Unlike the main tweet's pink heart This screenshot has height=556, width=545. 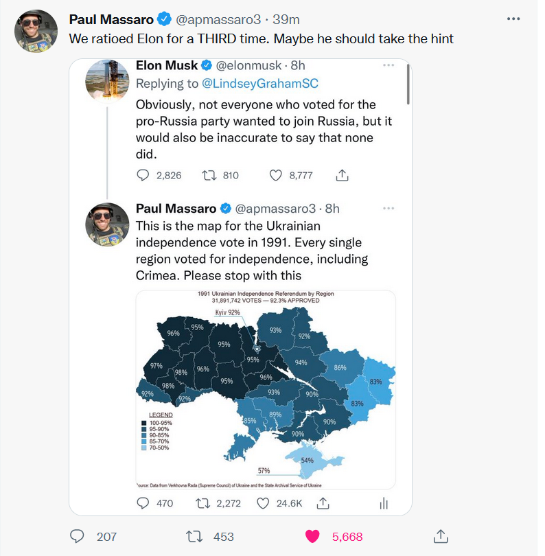312,537
